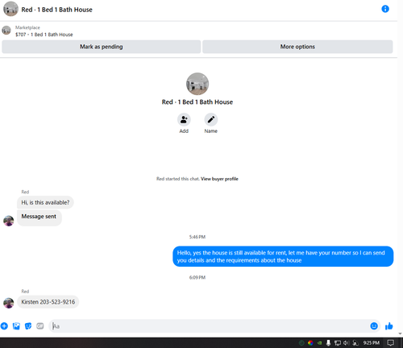
Task: Click Red's avatar beside the Kirsten message
Action: tap(9, 303)
